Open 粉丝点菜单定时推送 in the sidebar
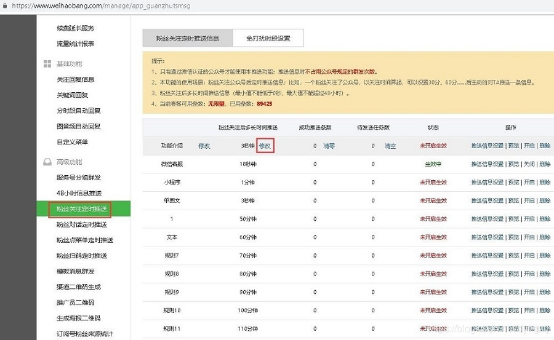Viewport: 554px width, 340px height. pyautogui.click(x=85, y=240)
